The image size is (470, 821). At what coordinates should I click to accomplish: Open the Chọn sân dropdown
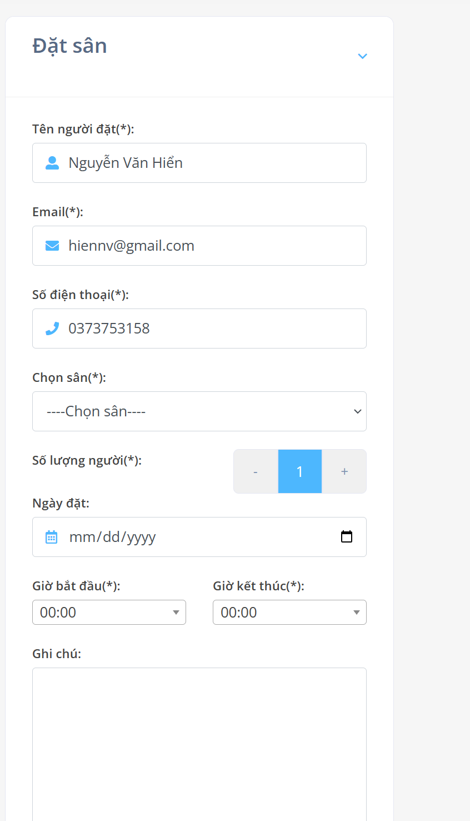[199, 411]
